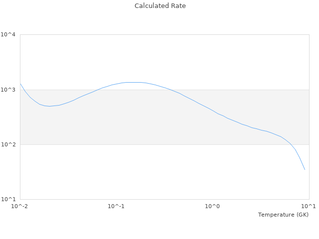This screenshot has height=239, width=319.
Task: Select the blue curve's rightmost end point
Action: pyautogui.click(x=305, y=170)
